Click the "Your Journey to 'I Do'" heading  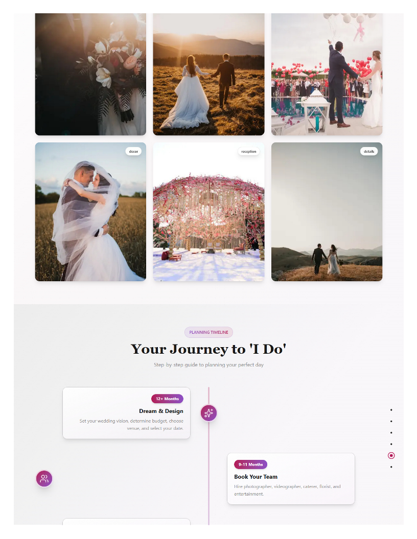(x=208, y=349)
